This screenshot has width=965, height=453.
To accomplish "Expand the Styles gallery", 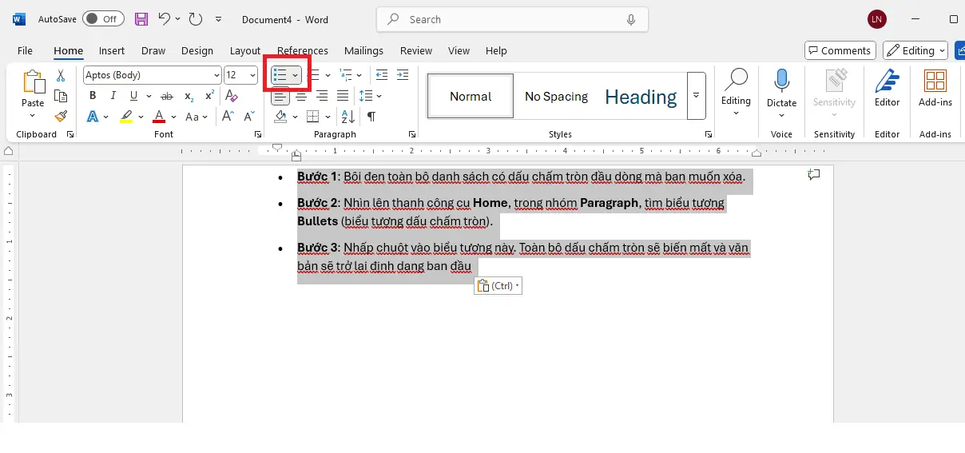I will tap(696, 96).
